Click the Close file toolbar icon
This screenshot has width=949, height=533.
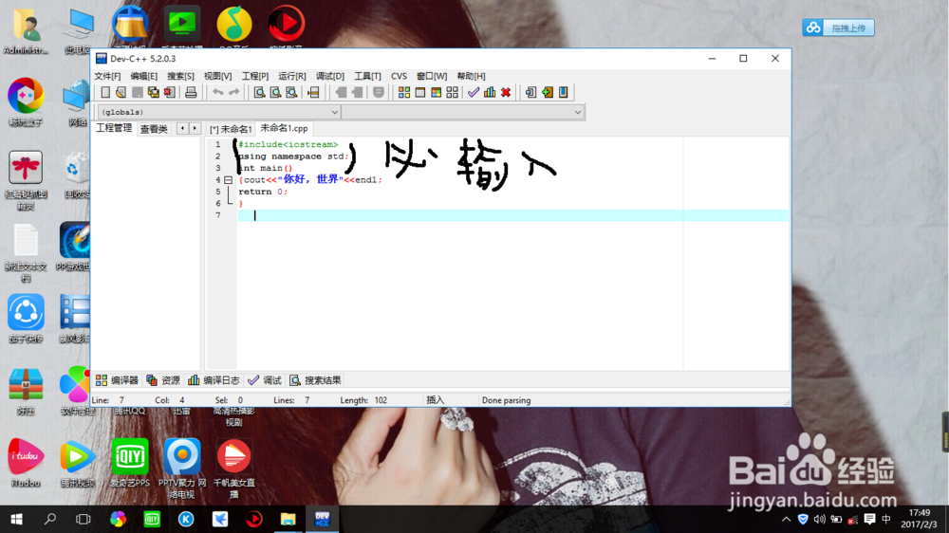pos(170,93)
